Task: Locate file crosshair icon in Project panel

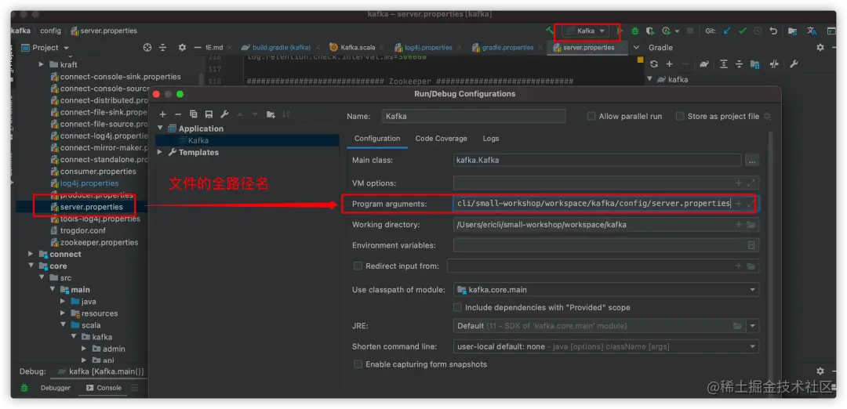Action: 147,48
